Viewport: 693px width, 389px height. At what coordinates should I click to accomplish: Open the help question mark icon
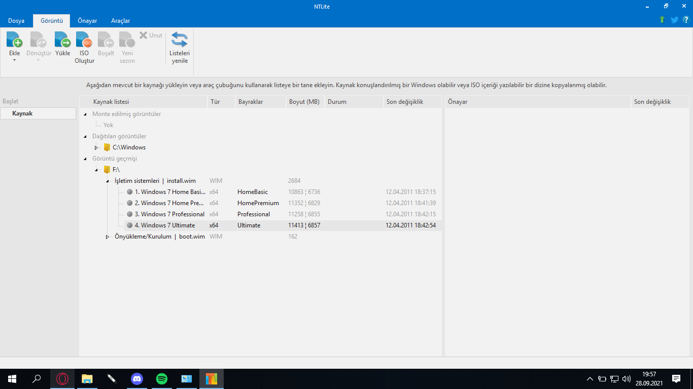tap(686, 20)
